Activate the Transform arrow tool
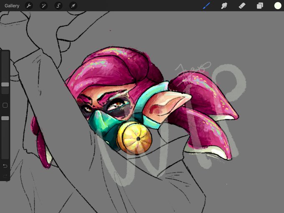This screenshot has height=213, width=284. (73, 6)
